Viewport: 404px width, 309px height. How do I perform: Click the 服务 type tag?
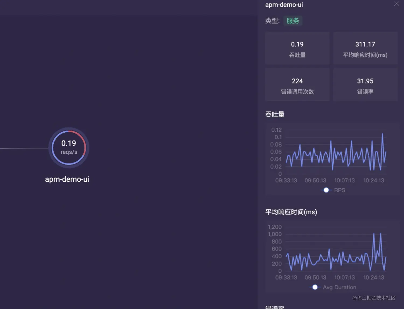pos(293,21)
